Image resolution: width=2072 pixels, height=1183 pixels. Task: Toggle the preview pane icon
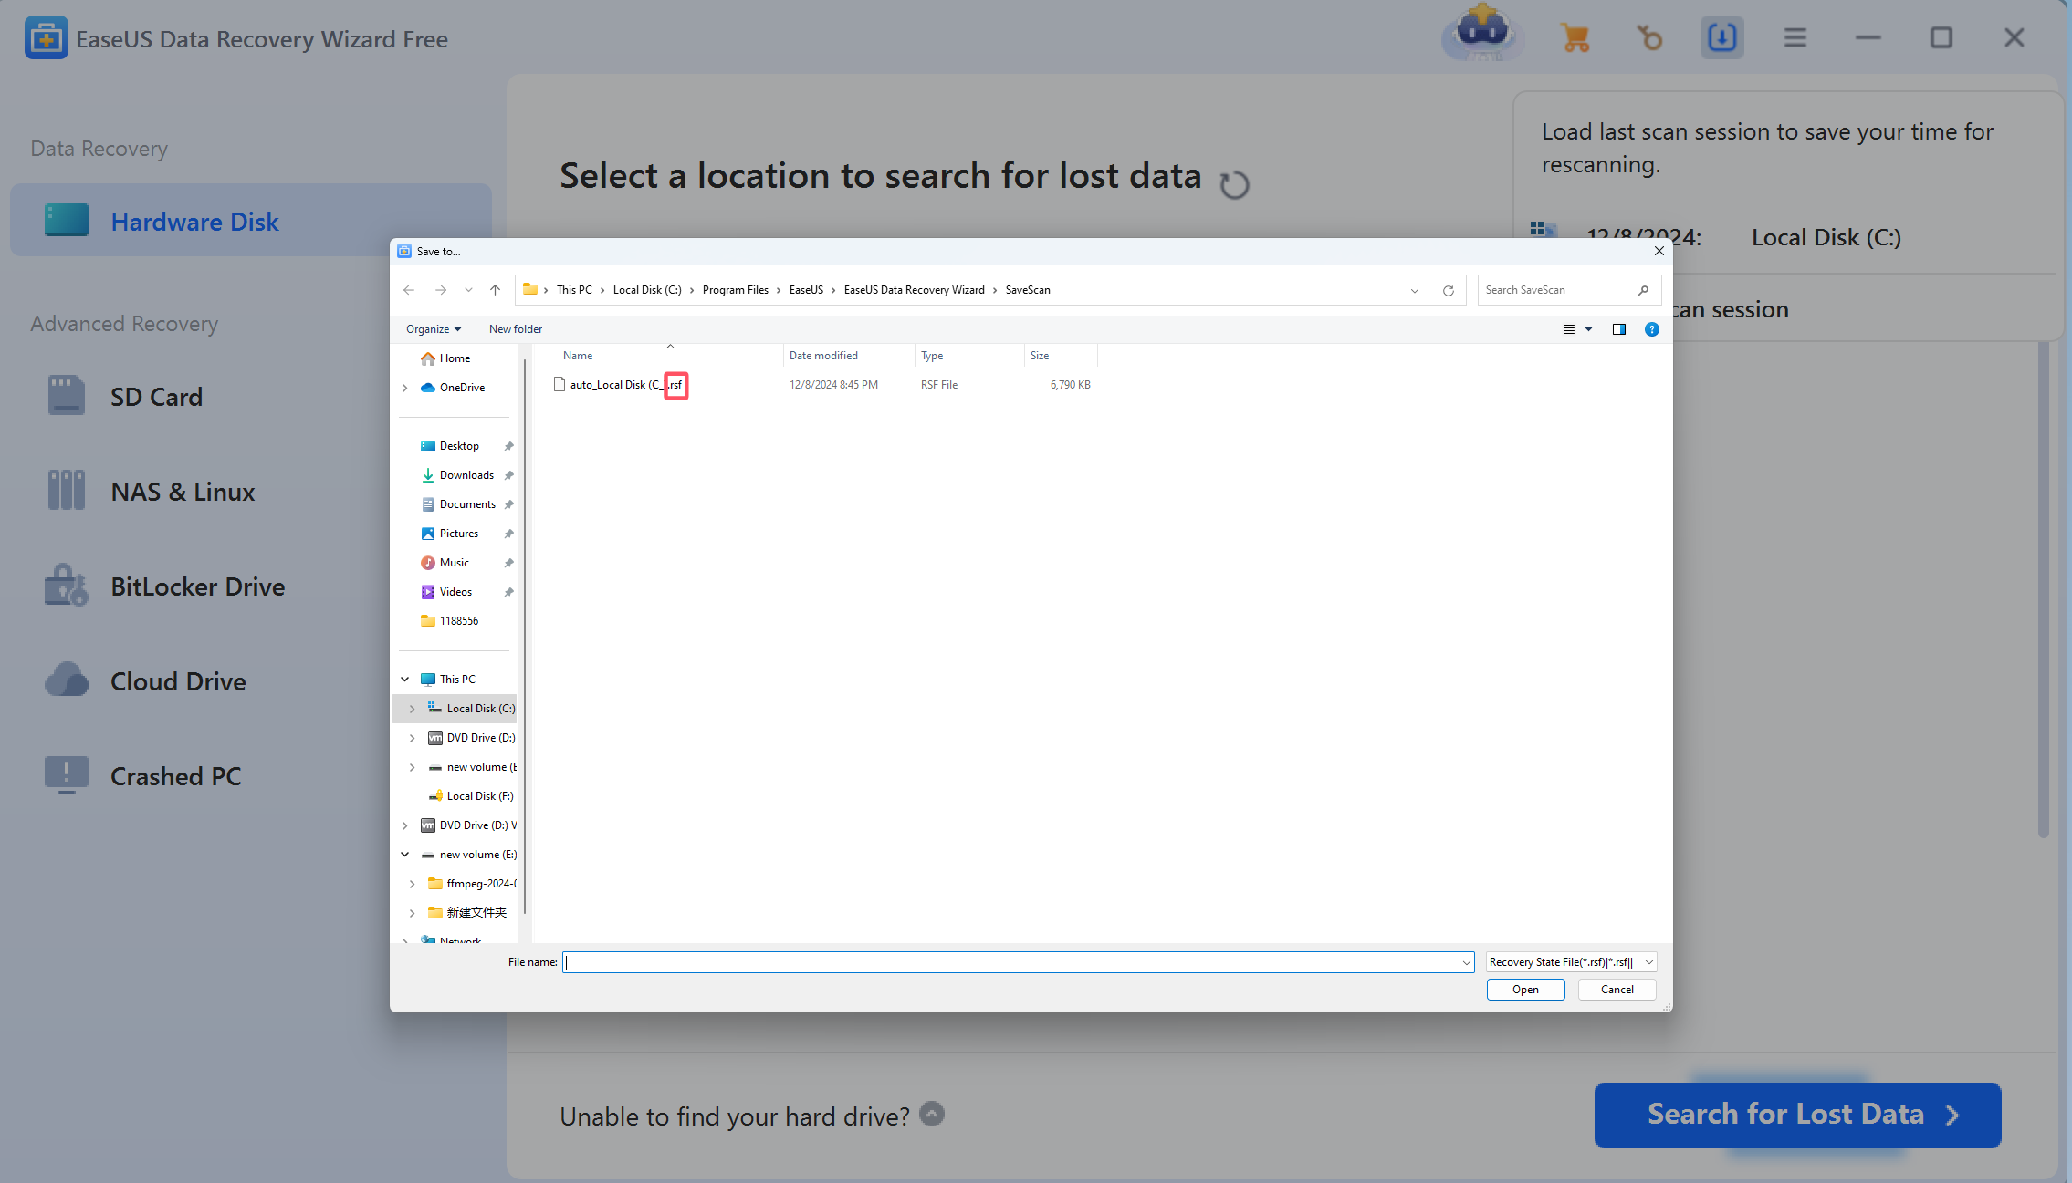point(1618,329)
